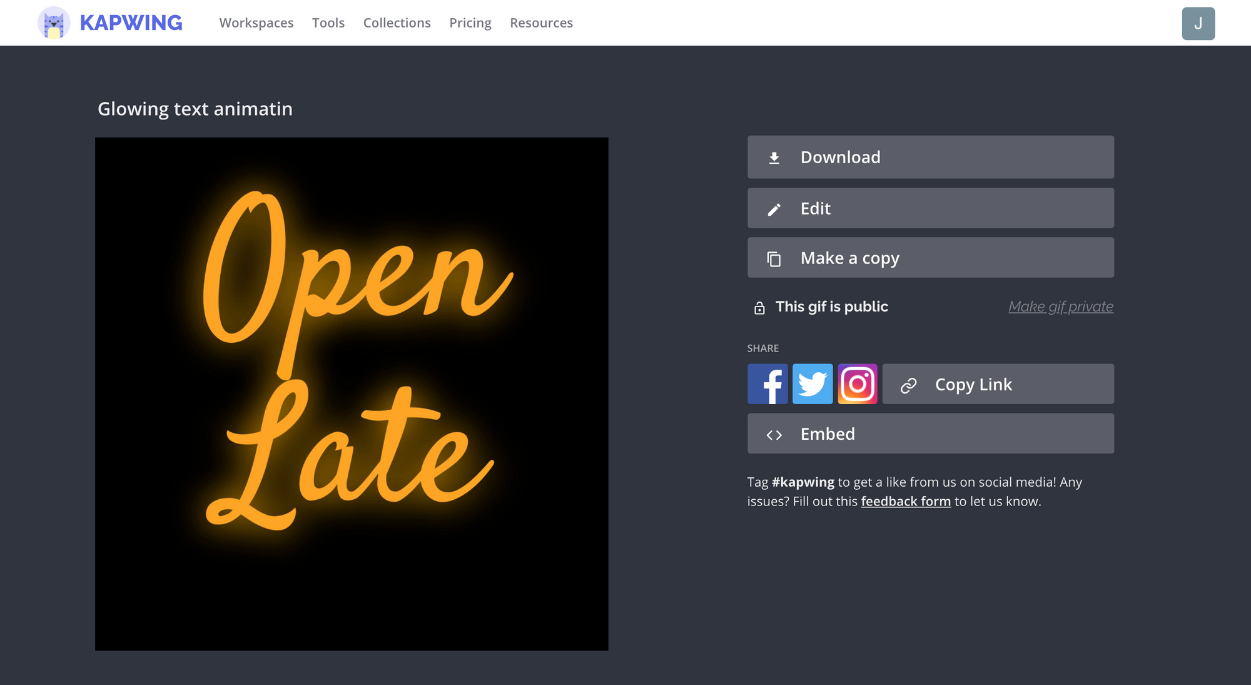Make the gif private
The image size is (1251, 685).
point(1061,307)
